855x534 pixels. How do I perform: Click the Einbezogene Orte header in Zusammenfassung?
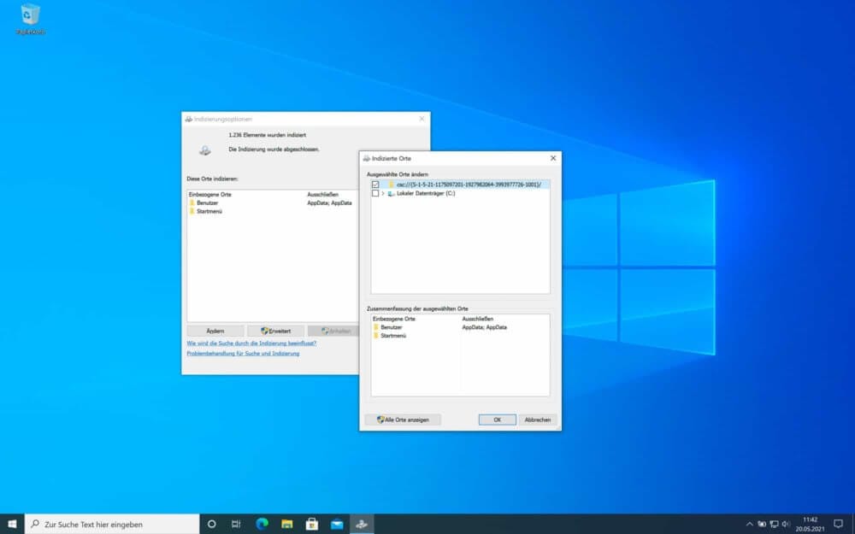click(x=393, y=319)
